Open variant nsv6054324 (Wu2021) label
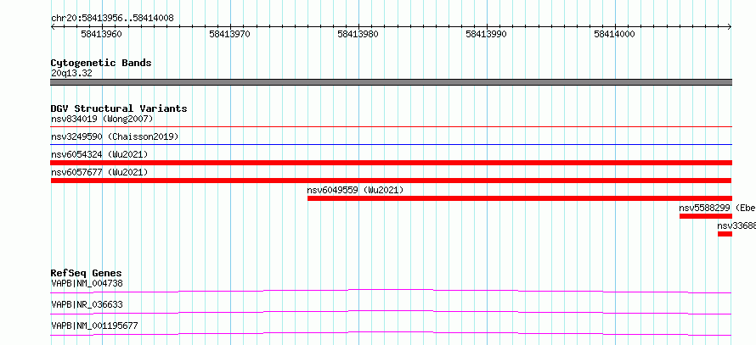Viewport: 756px width, 345px height. 99,154
